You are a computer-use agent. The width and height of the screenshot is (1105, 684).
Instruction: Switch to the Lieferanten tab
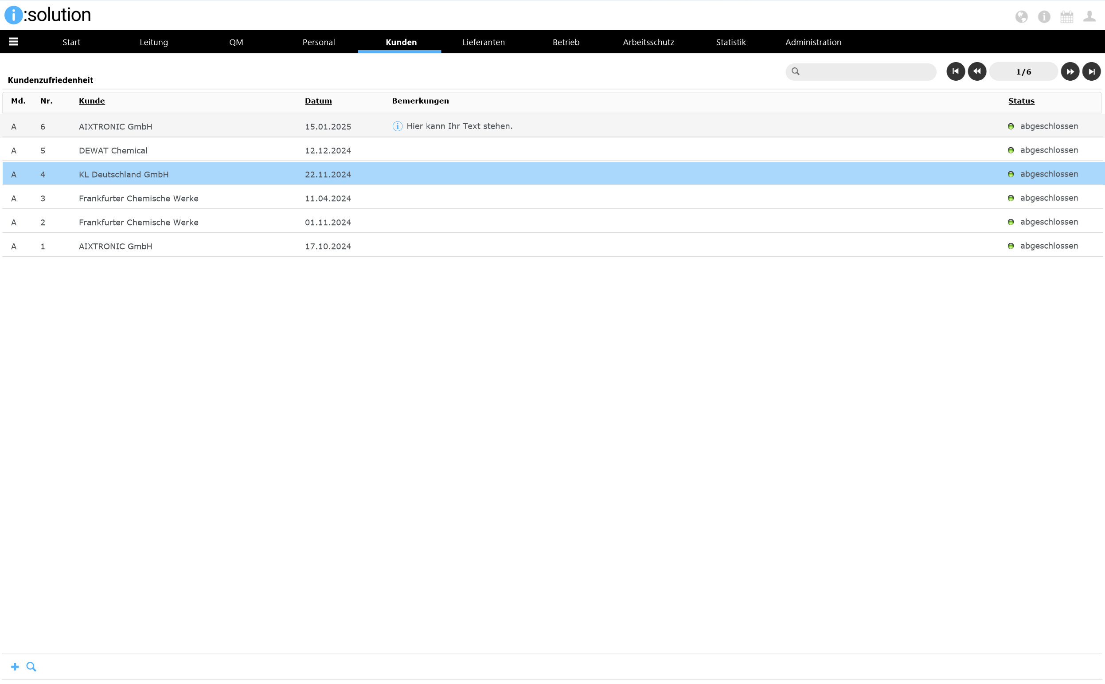(x=483, y=42)
